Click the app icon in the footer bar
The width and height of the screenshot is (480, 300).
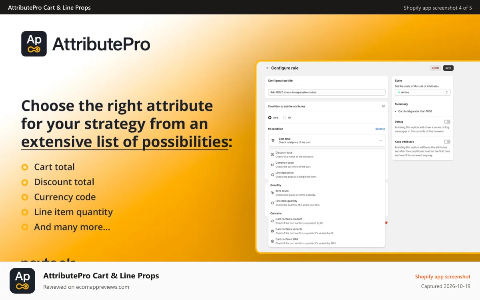point(22,281)
